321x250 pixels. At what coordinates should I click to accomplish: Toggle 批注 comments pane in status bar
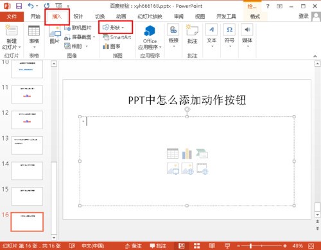coord(158,246)
